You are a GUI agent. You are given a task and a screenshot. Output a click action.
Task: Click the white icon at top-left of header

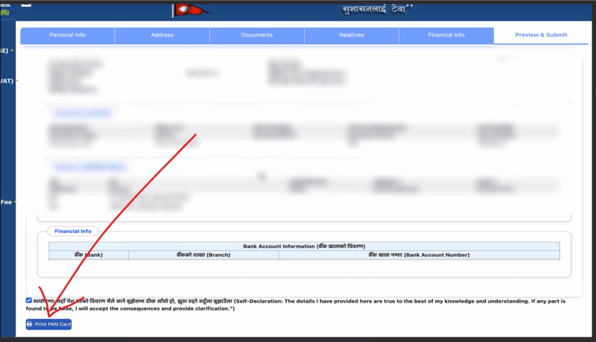click(26, 3)
